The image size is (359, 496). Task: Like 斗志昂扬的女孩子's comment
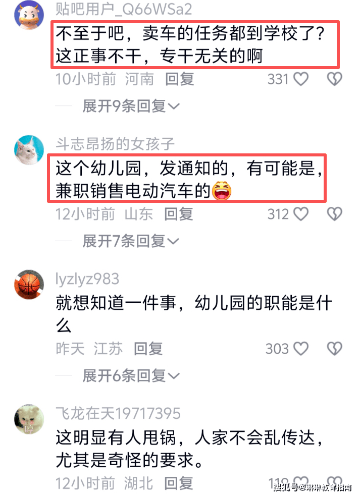(x=301, y=214)
